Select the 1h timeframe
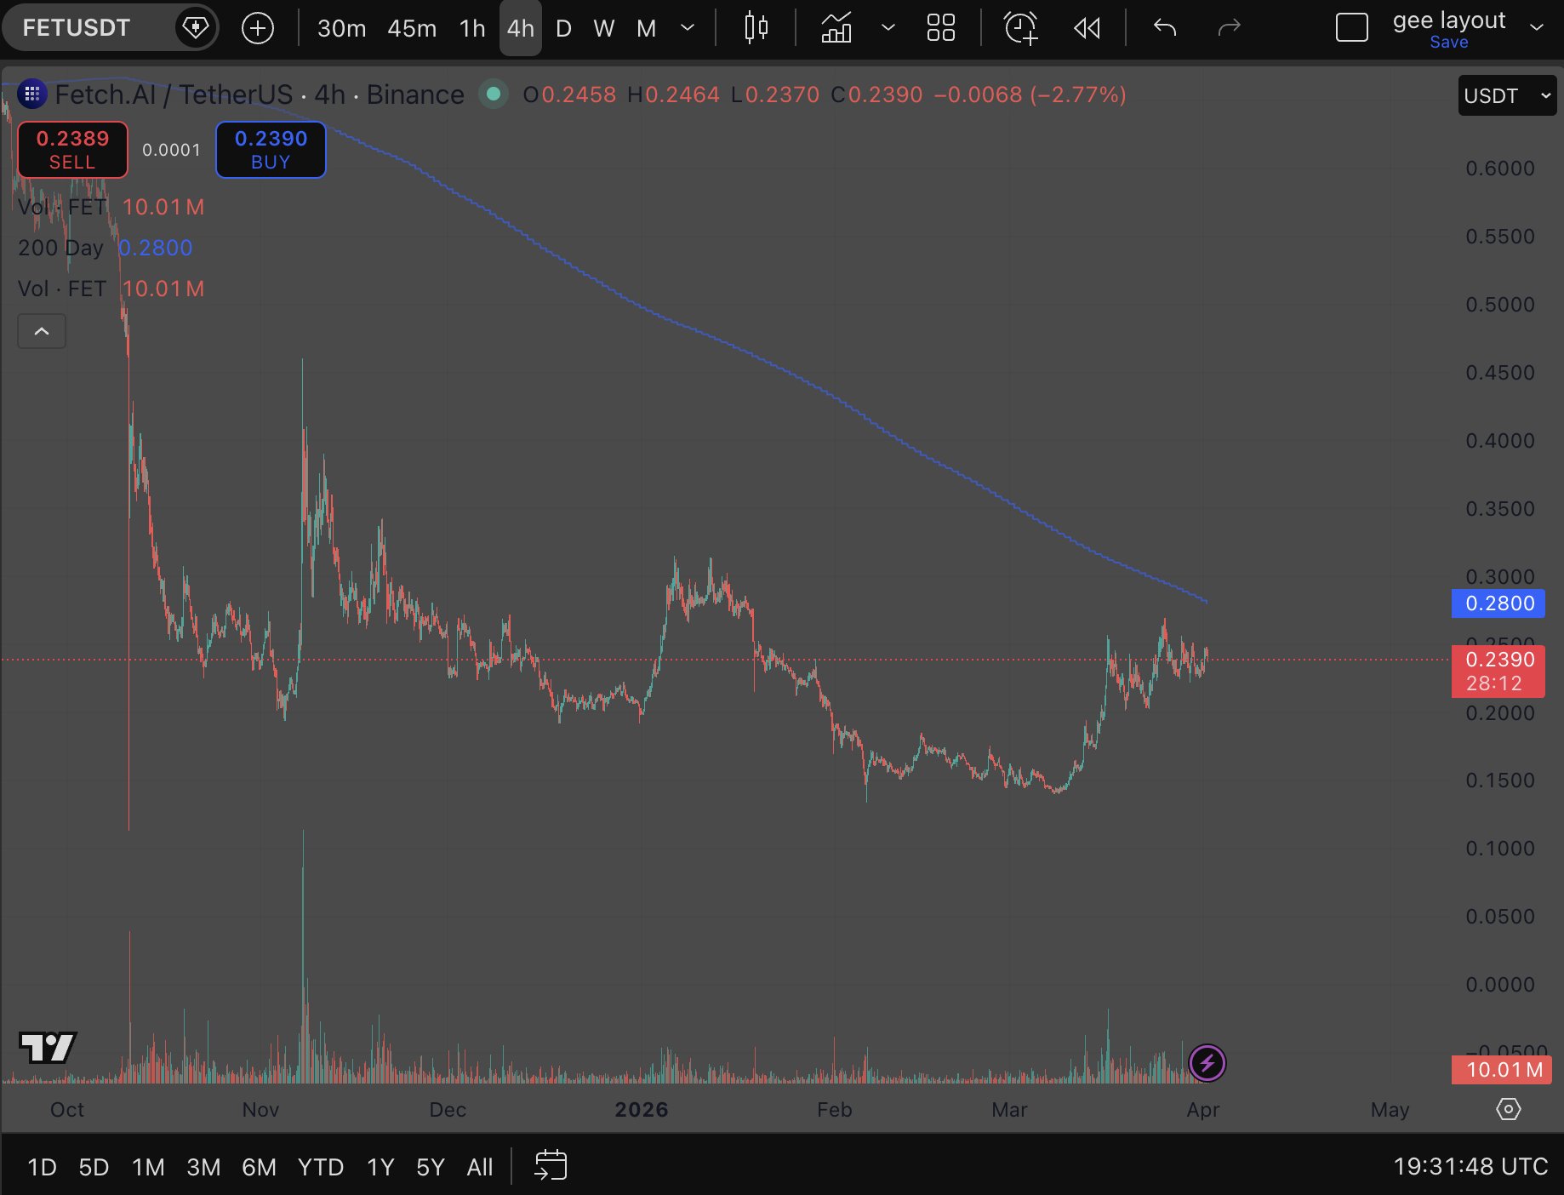Image resolution: width=1564 pixels, height=1195 pixels. coord(472,28)
